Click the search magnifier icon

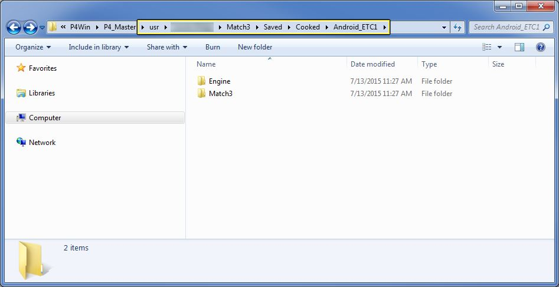(546, 27)
